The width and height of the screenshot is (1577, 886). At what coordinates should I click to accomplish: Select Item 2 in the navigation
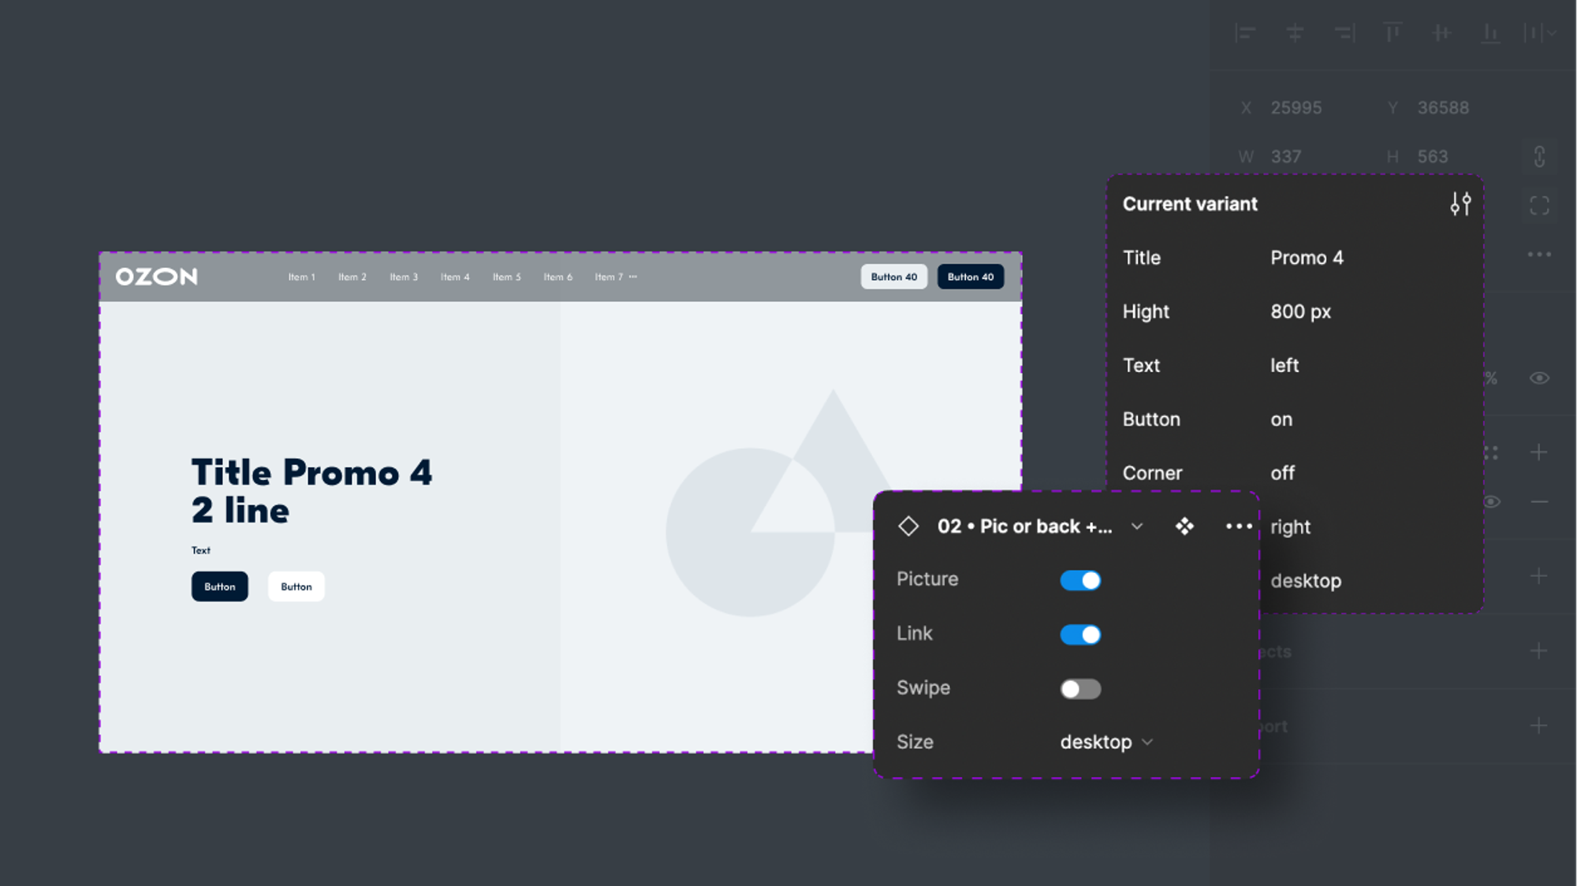pyautogui.click(x=352, y=277)
